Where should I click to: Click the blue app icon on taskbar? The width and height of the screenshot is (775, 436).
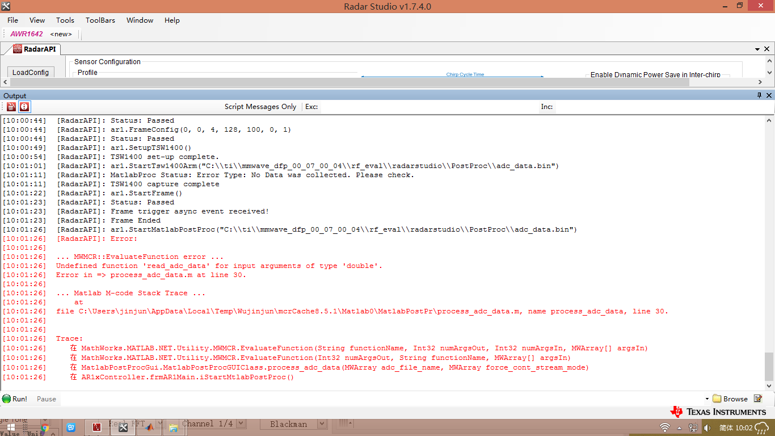71,427
